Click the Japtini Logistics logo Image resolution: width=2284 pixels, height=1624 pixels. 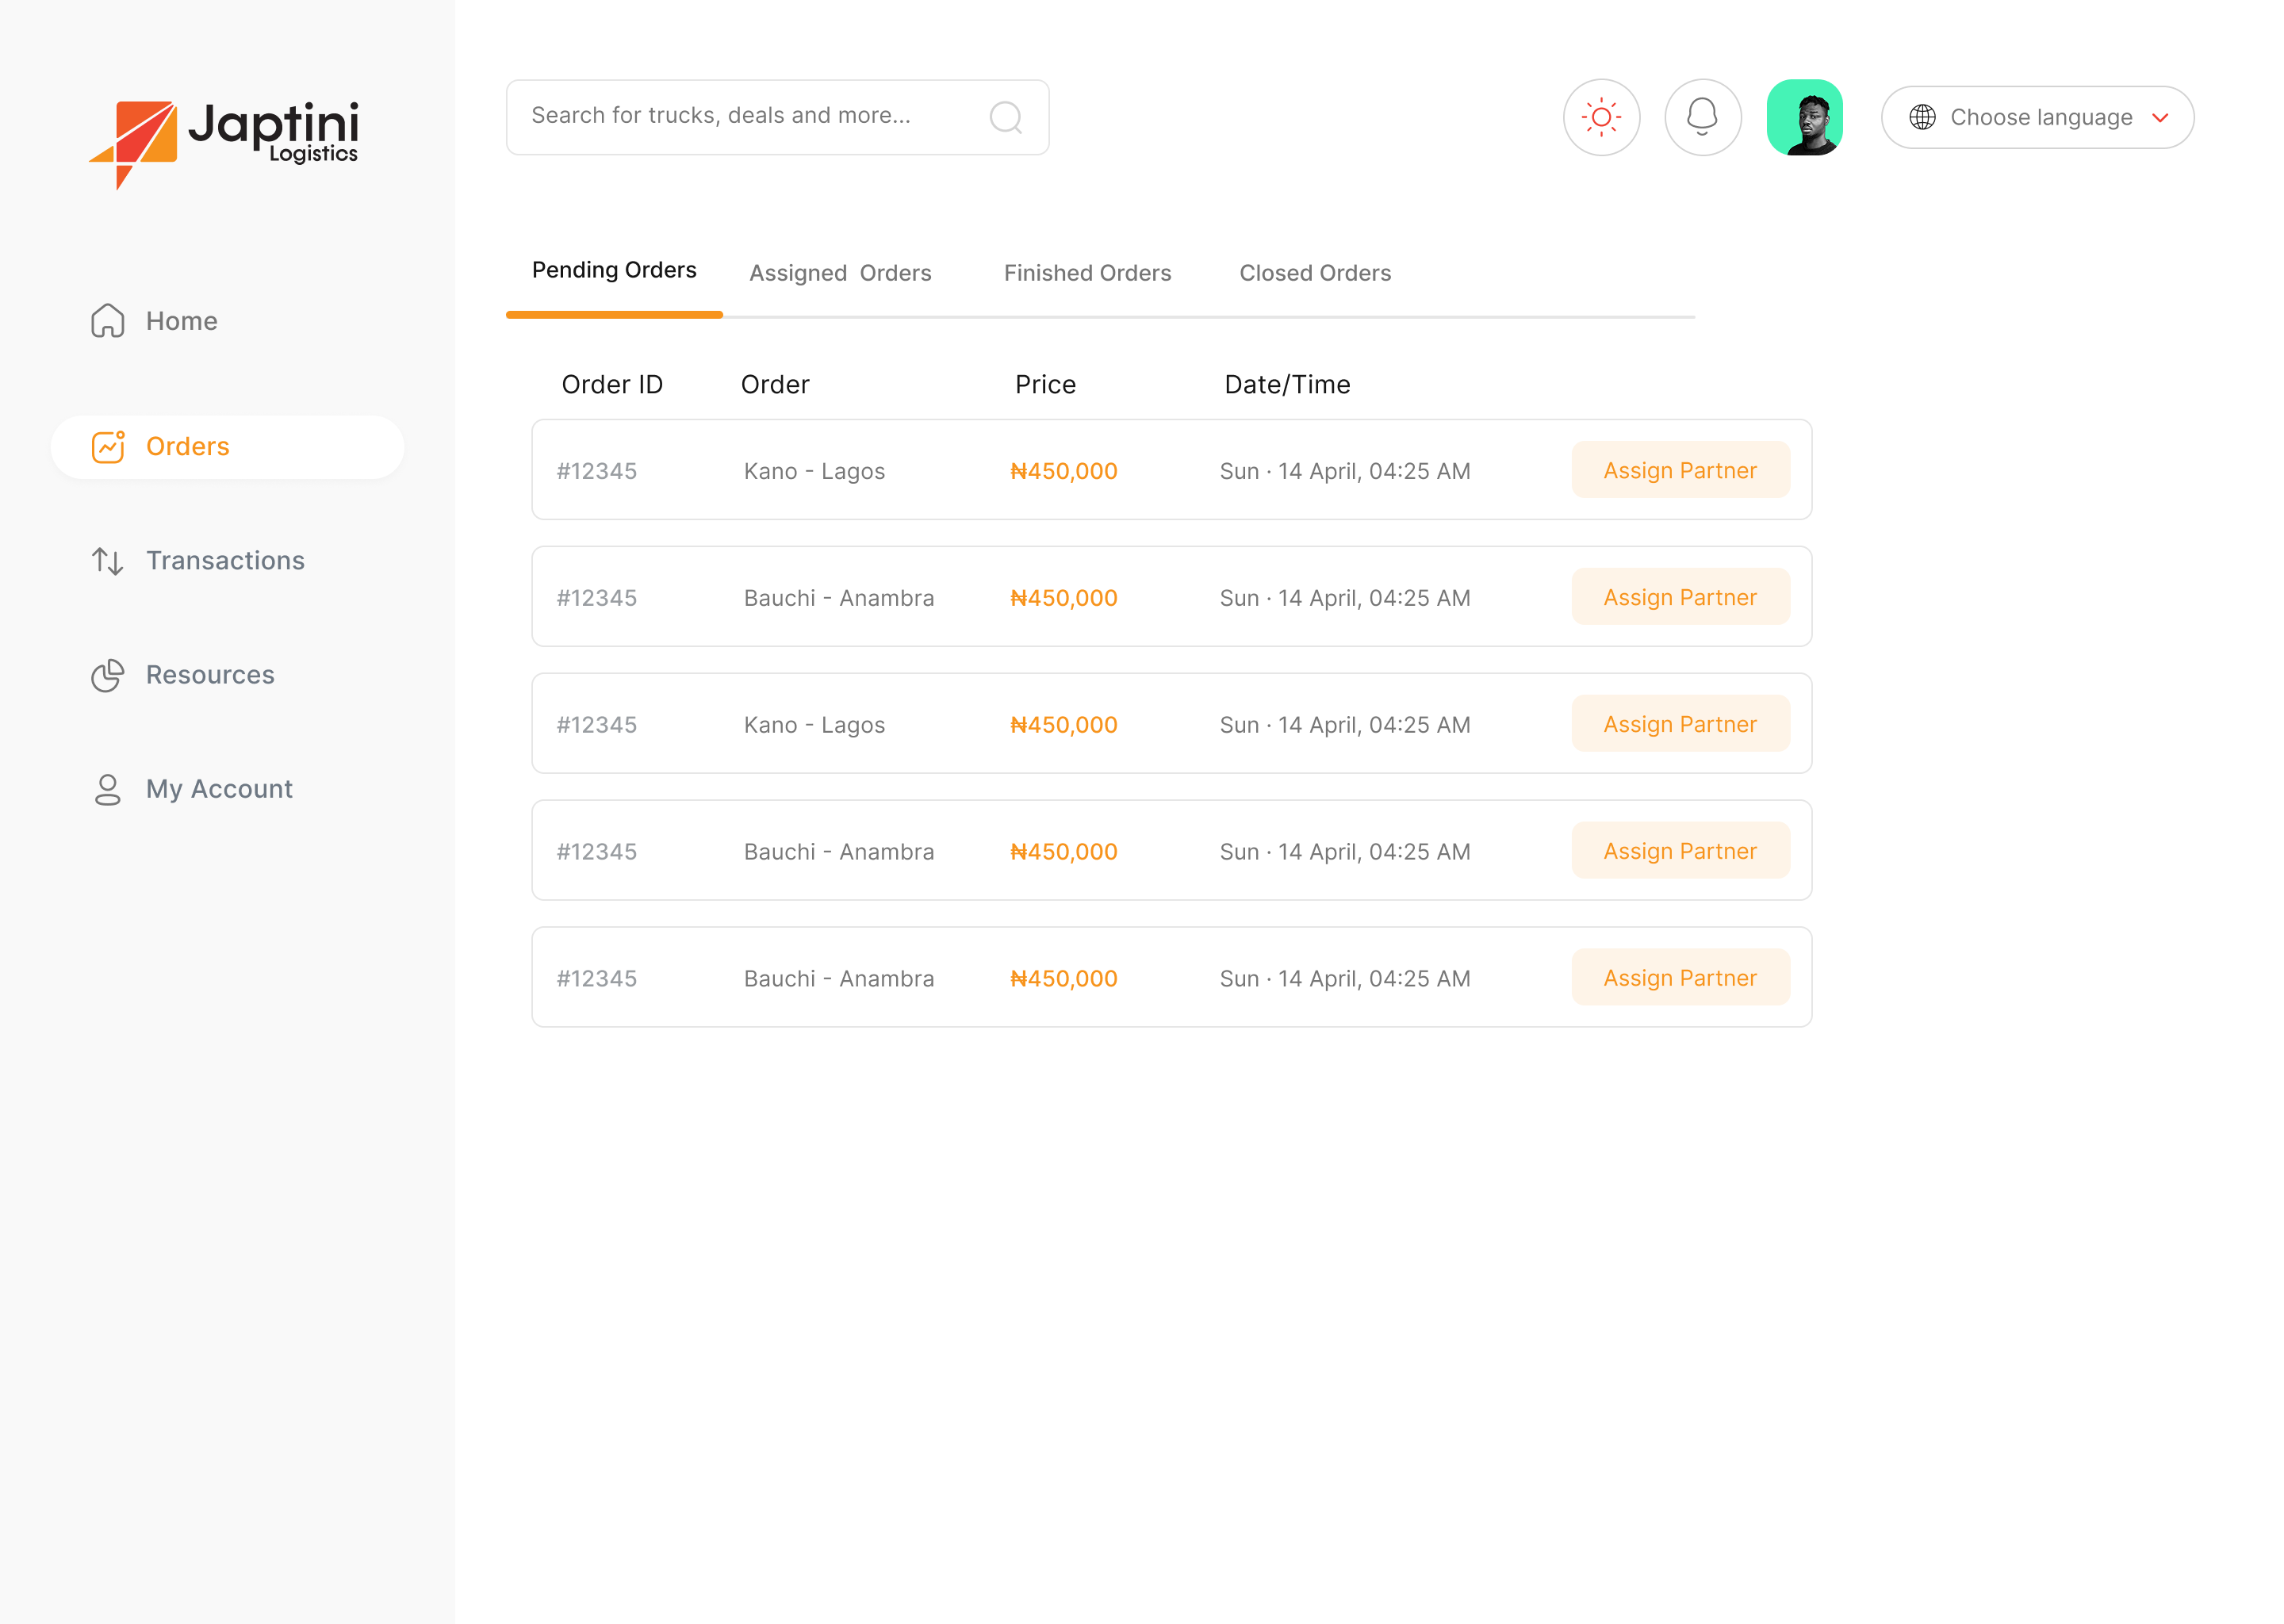[223, 144]
